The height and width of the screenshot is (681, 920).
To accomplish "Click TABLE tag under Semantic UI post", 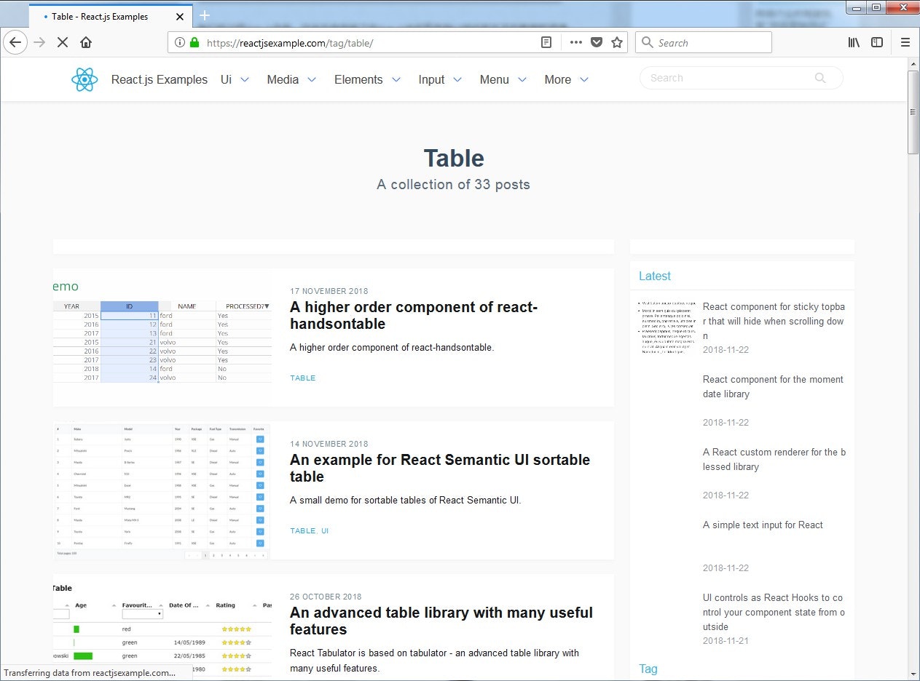I will pos(303,531).
